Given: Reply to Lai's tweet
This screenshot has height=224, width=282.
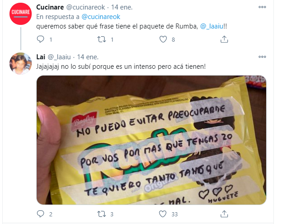Looking at the screenshot, I should (40, 214).
